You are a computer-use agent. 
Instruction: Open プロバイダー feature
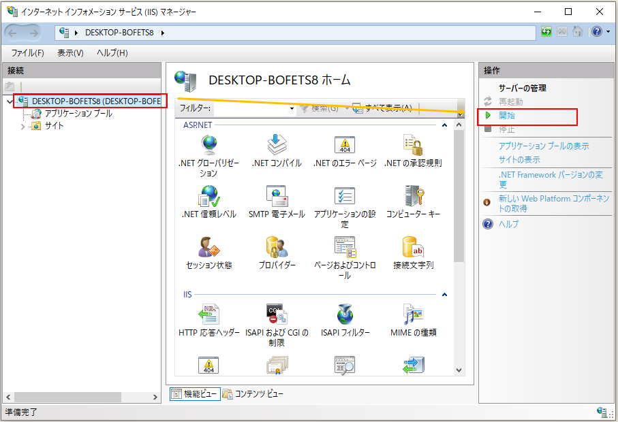coord(277,253)
